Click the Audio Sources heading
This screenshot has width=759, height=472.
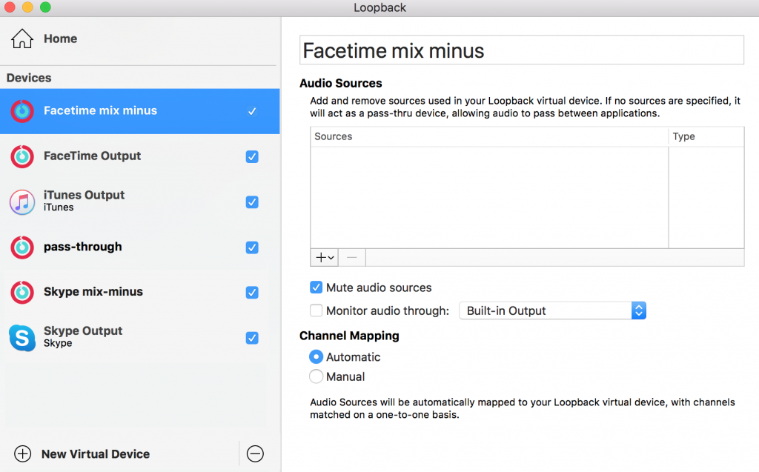coord(341,83)
